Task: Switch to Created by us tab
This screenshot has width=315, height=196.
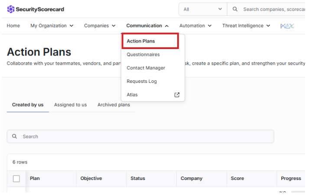Action: tap(28, 105)
